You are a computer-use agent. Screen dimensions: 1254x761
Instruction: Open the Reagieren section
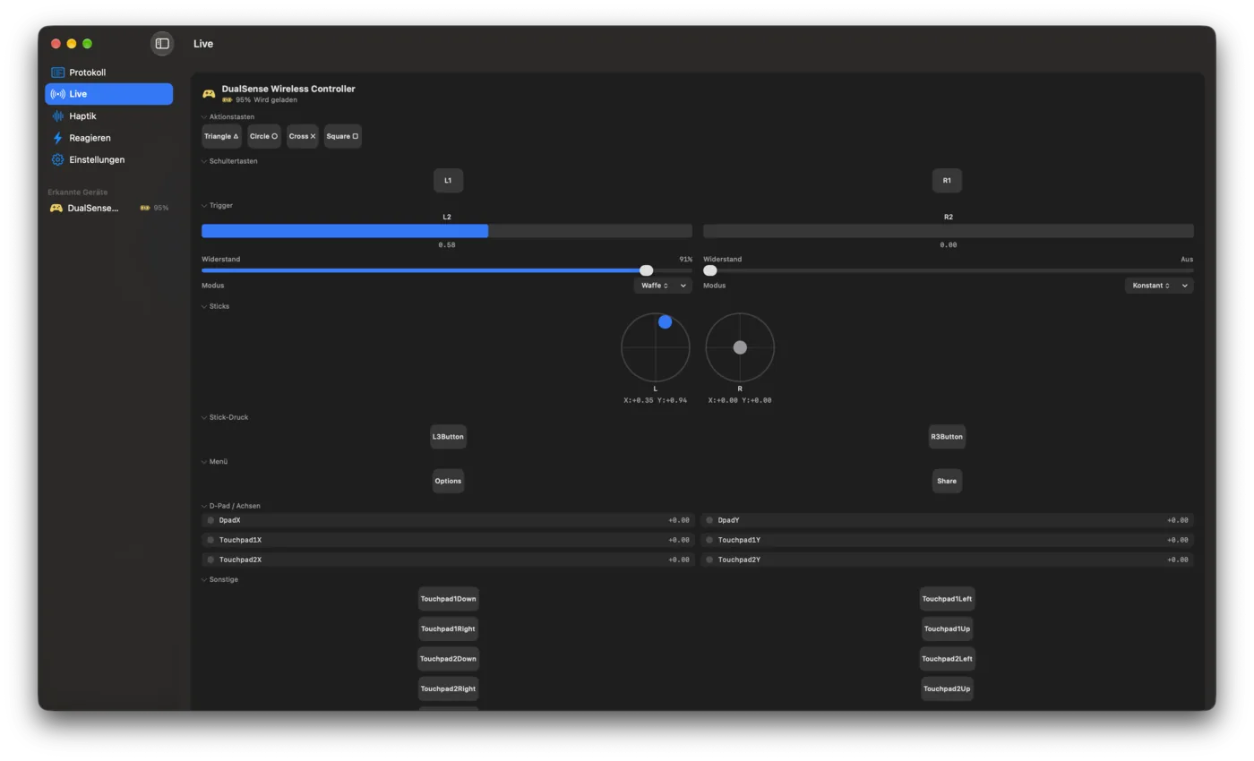pos(109,138)
